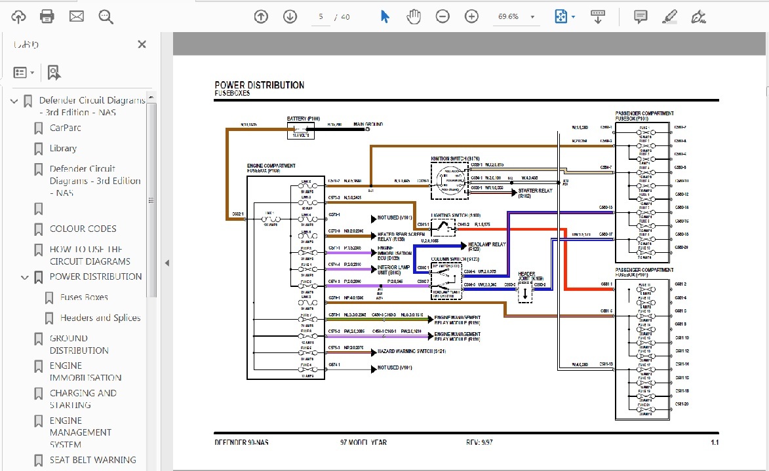This screenshot has height=471, width=769.
Task: Click HAZARD WARNING SWITCH label in diagram
Action: (x=412, y=351)
